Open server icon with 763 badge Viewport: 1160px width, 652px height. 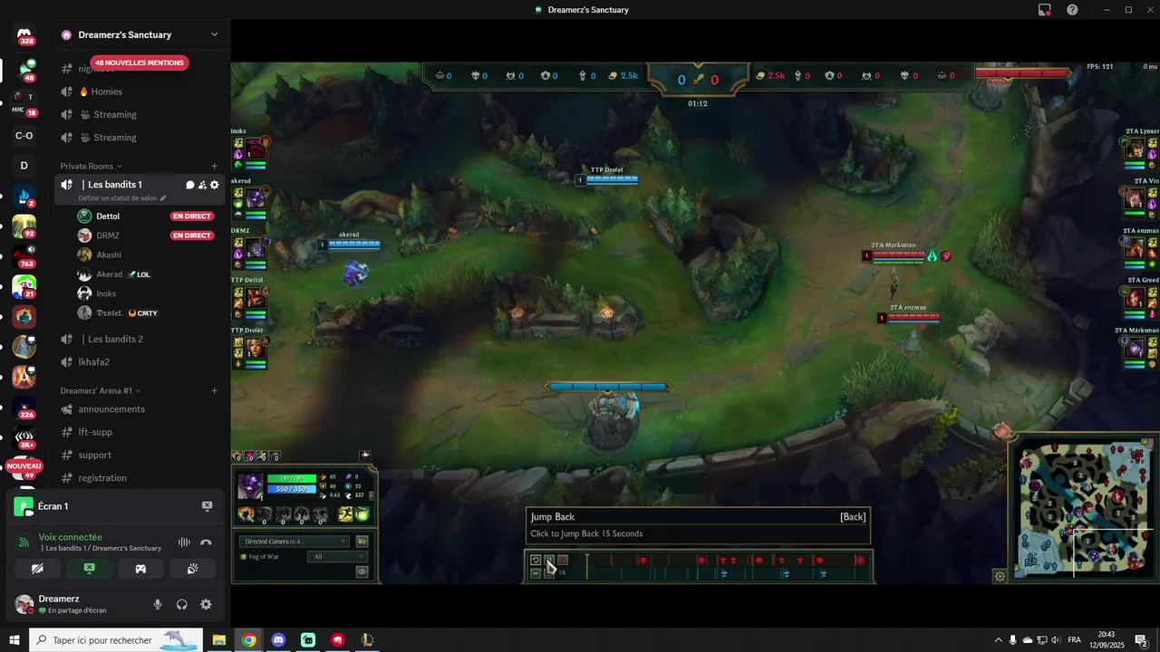(x=24, y=255)
